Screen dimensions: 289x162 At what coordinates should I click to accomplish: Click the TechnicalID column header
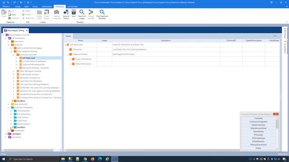coord(231,40)
